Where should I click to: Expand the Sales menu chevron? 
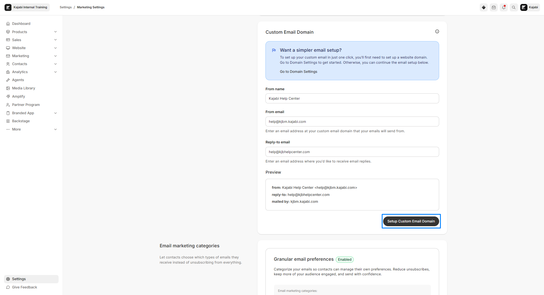pos(55,40)
